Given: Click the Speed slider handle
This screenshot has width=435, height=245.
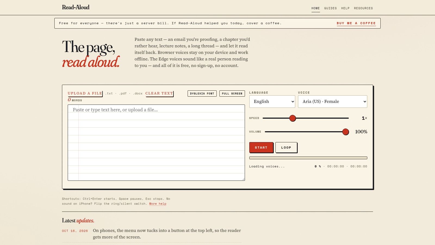Looking at the screenshot, I should [x=293, y=118].
